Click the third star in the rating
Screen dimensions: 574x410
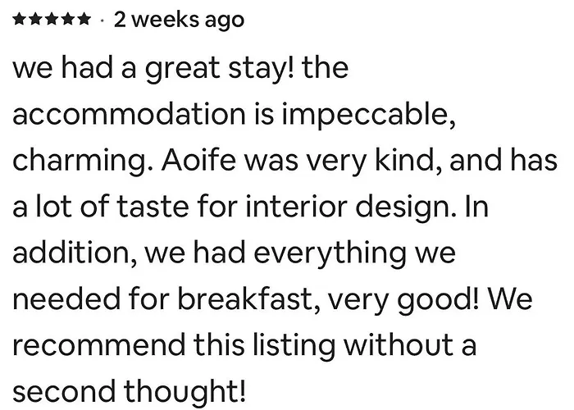pos(51,20)
